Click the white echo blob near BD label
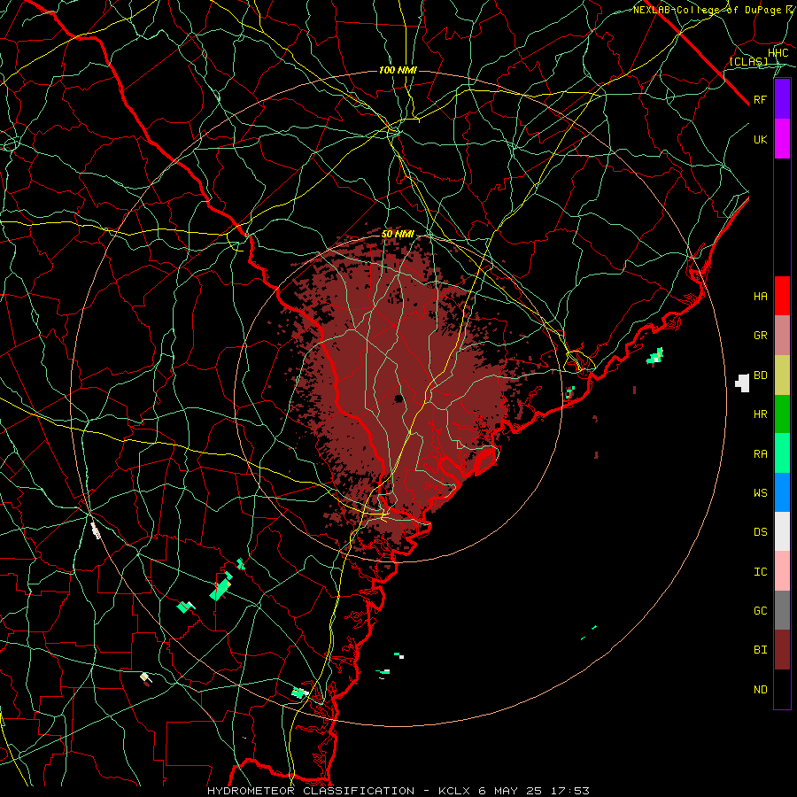Screen dimensions: 797x797 743,383
